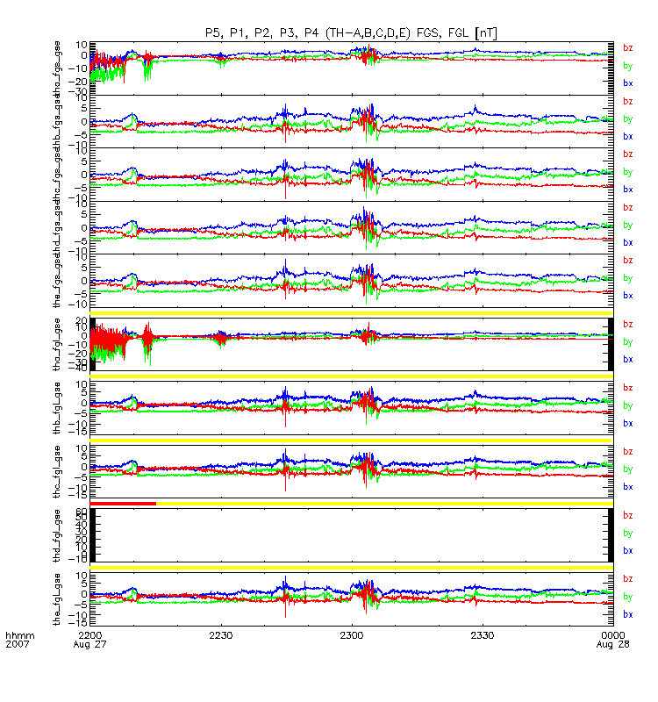658x702 pixels.
Task: Click the thc_fgl_gse y-axis label
Action: [57, 471]
